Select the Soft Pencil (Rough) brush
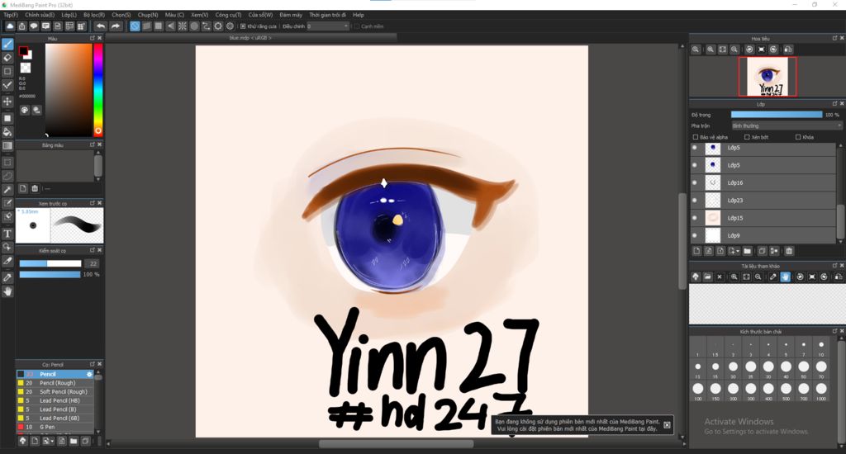846x454 pixels. [55, 391]
